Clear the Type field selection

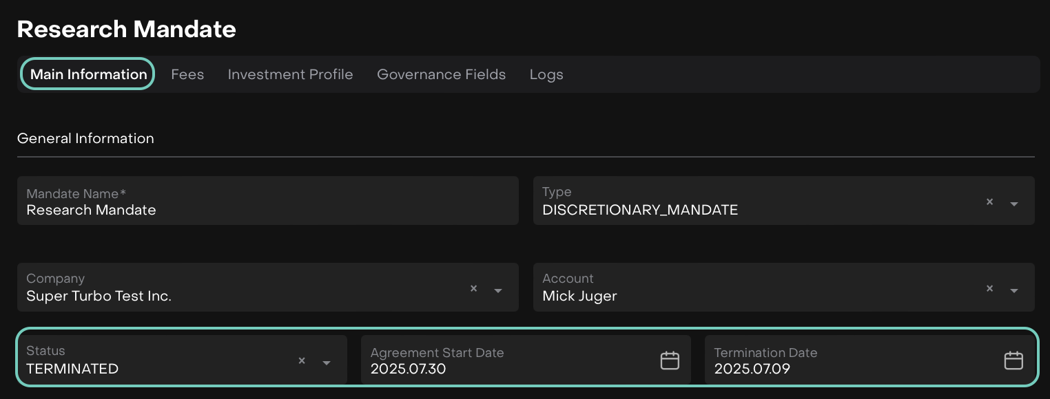pyautogui.click(x=989, y=202)
